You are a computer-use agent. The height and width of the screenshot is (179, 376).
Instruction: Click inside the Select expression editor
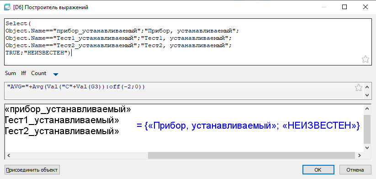(x=188, y=42)
